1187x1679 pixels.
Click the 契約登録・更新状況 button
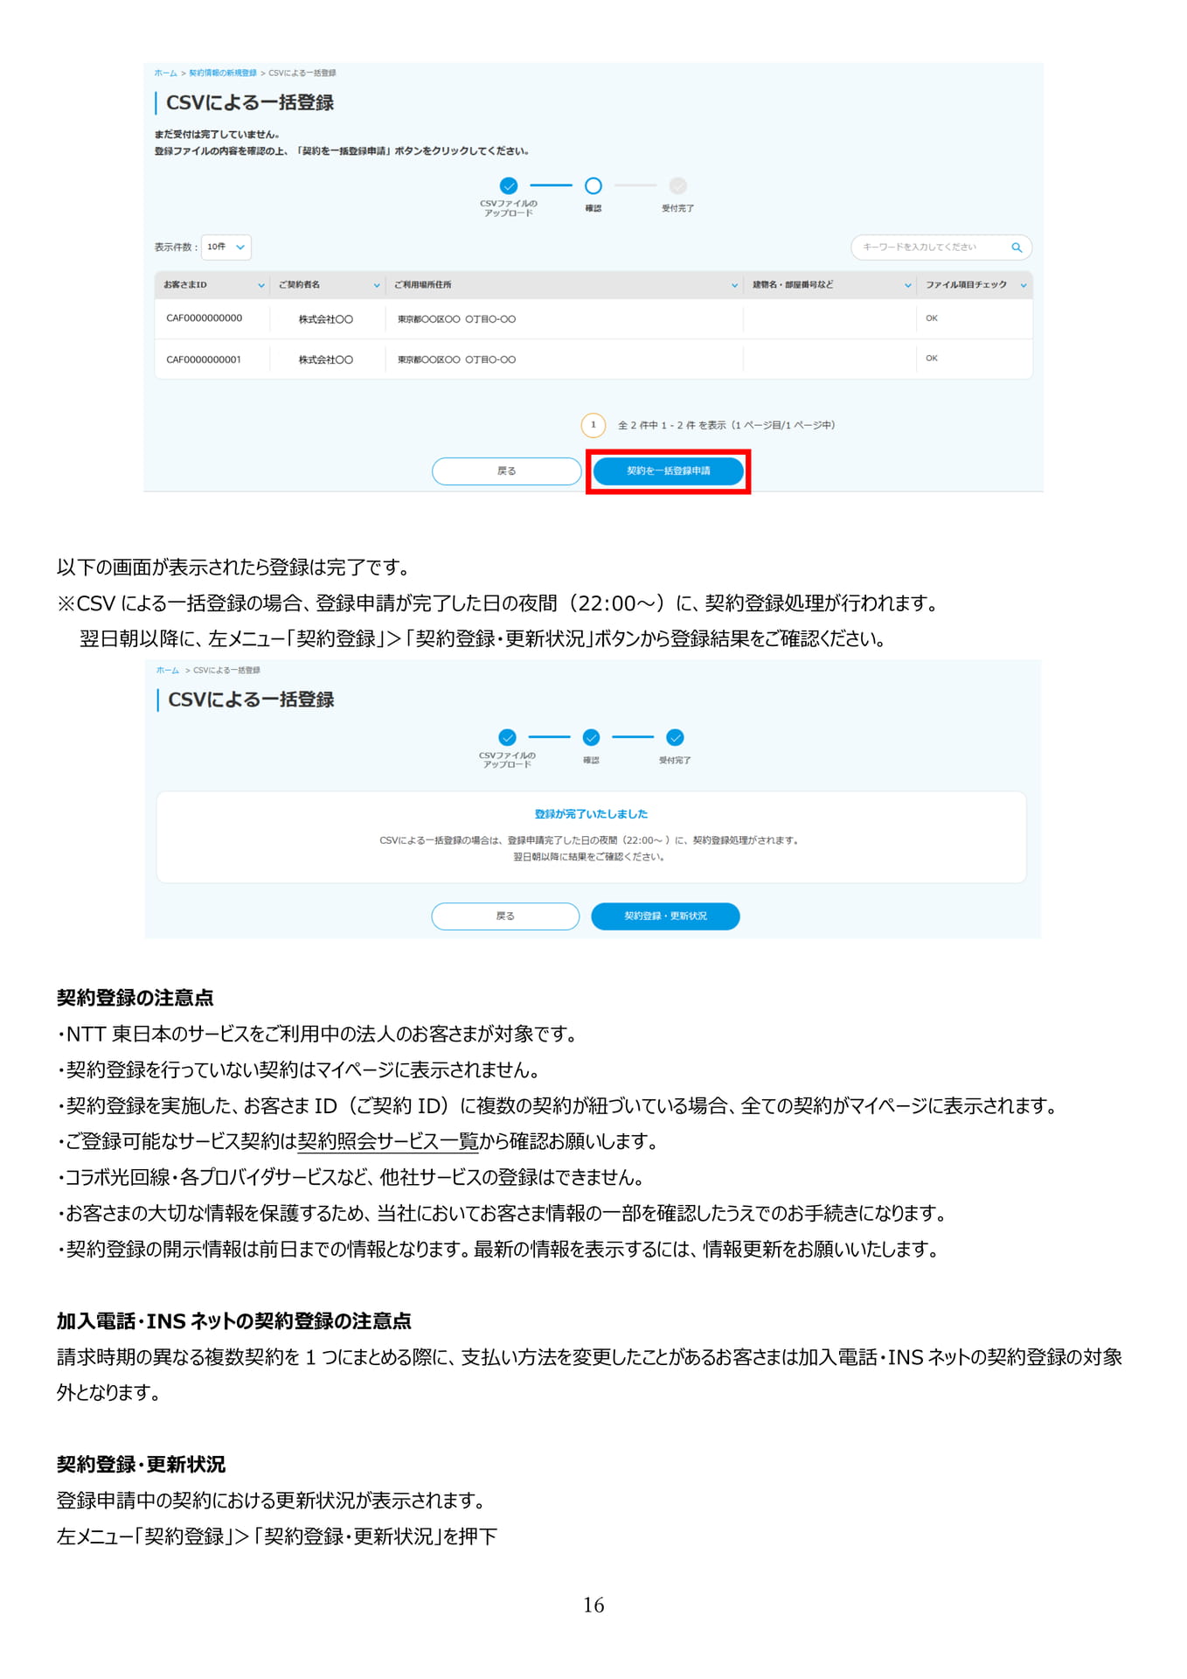[x=666, y=916]
